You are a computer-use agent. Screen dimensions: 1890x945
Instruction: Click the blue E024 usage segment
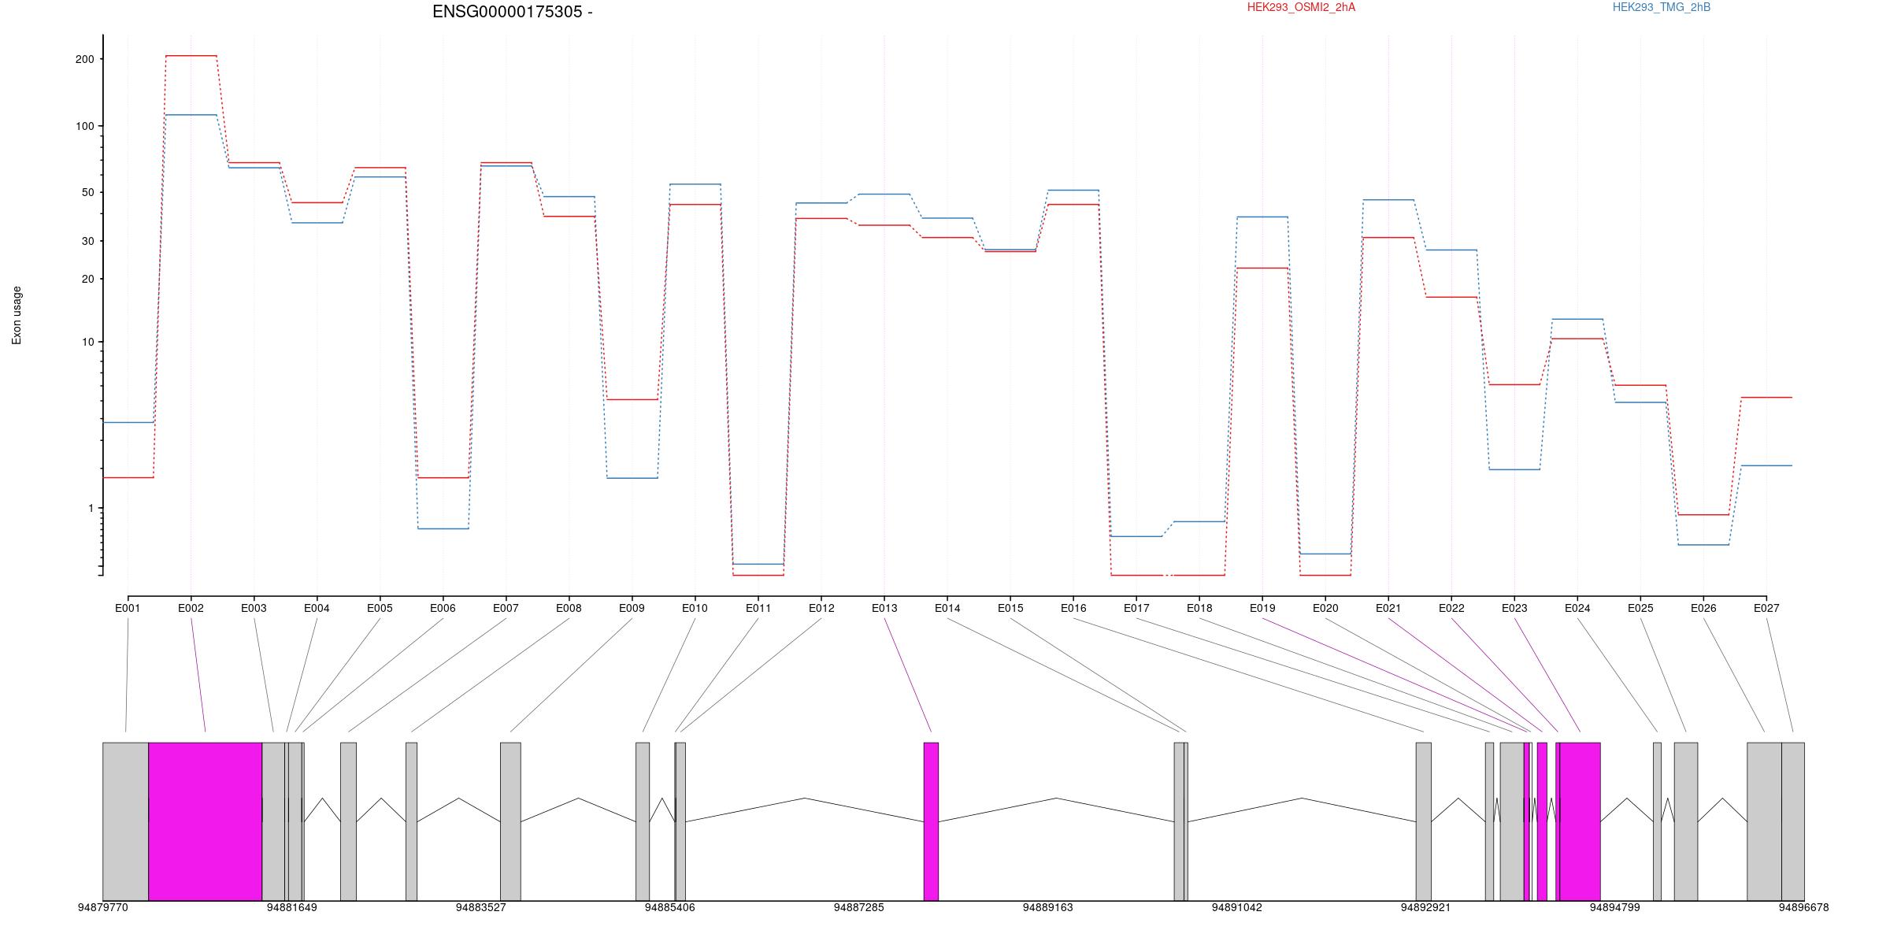1577,319
